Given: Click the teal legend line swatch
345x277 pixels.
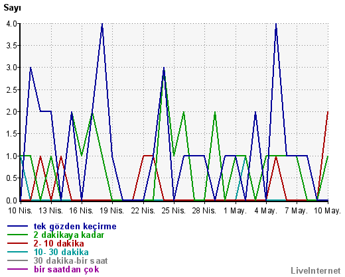Looking at the screenshot, I should pos(18,252).
